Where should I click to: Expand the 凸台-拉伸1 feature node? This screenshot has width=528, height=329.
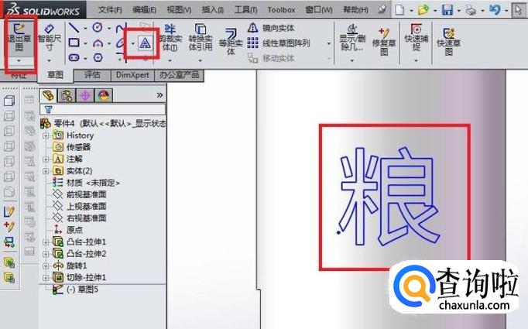pyautogui.click(x=46, y=242)
